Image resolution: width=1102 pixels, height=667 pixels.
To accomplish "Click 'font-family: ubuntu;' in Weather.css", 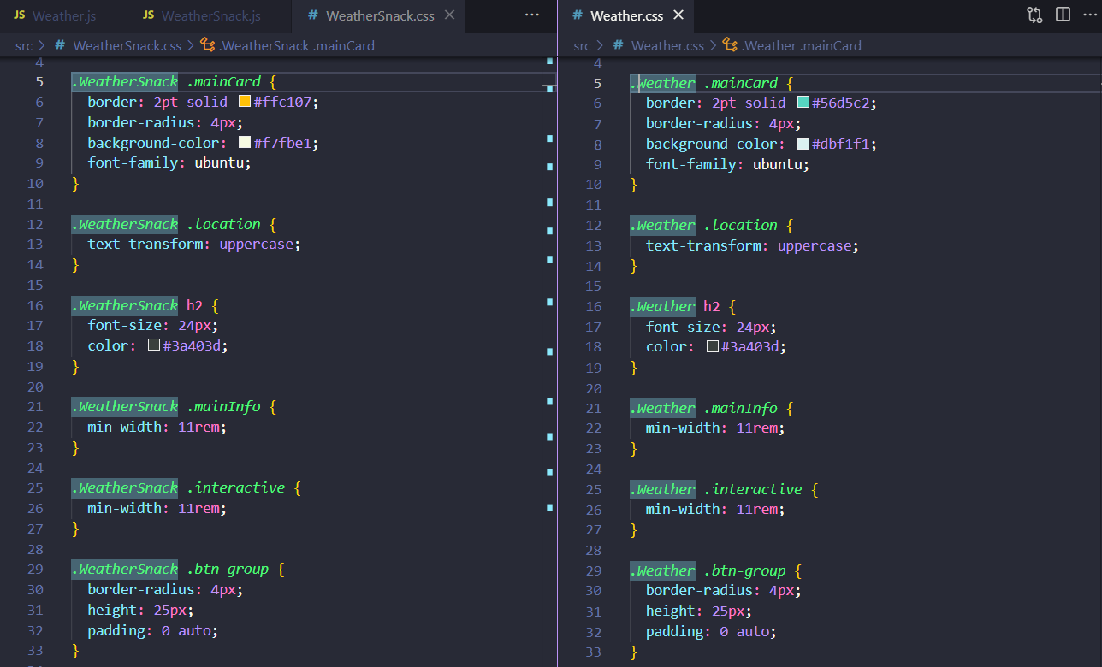I will (728, 164).
